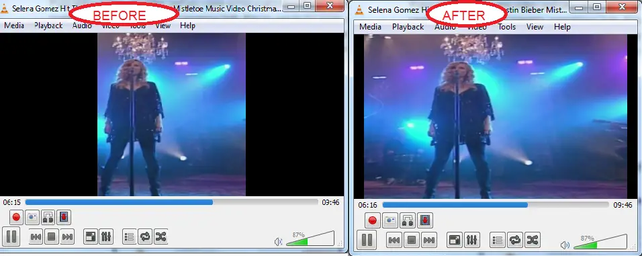Pause playback in the BEFORE window
This screenshot has width=642, height=256.
click(x=11, y=237)
